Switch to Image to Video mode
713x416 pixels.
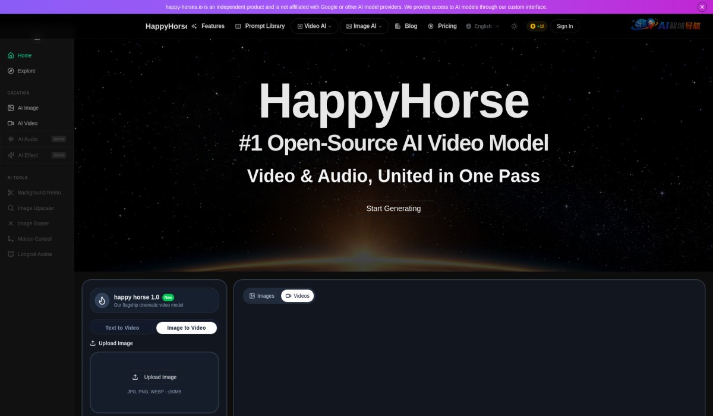[187, 328]
